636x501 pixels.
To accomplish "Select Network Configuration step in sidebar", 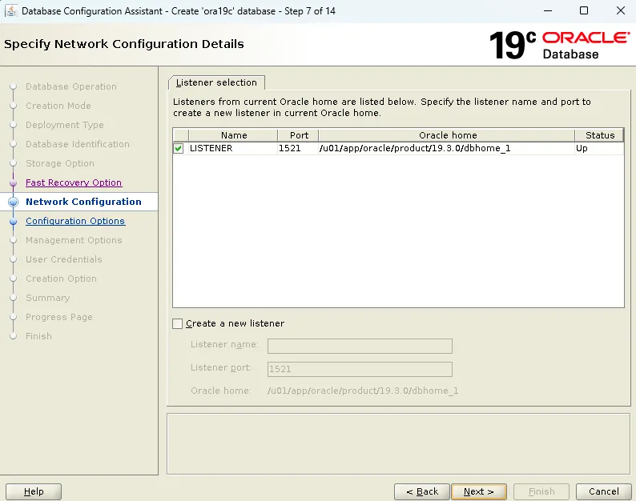I will point(83,202).
